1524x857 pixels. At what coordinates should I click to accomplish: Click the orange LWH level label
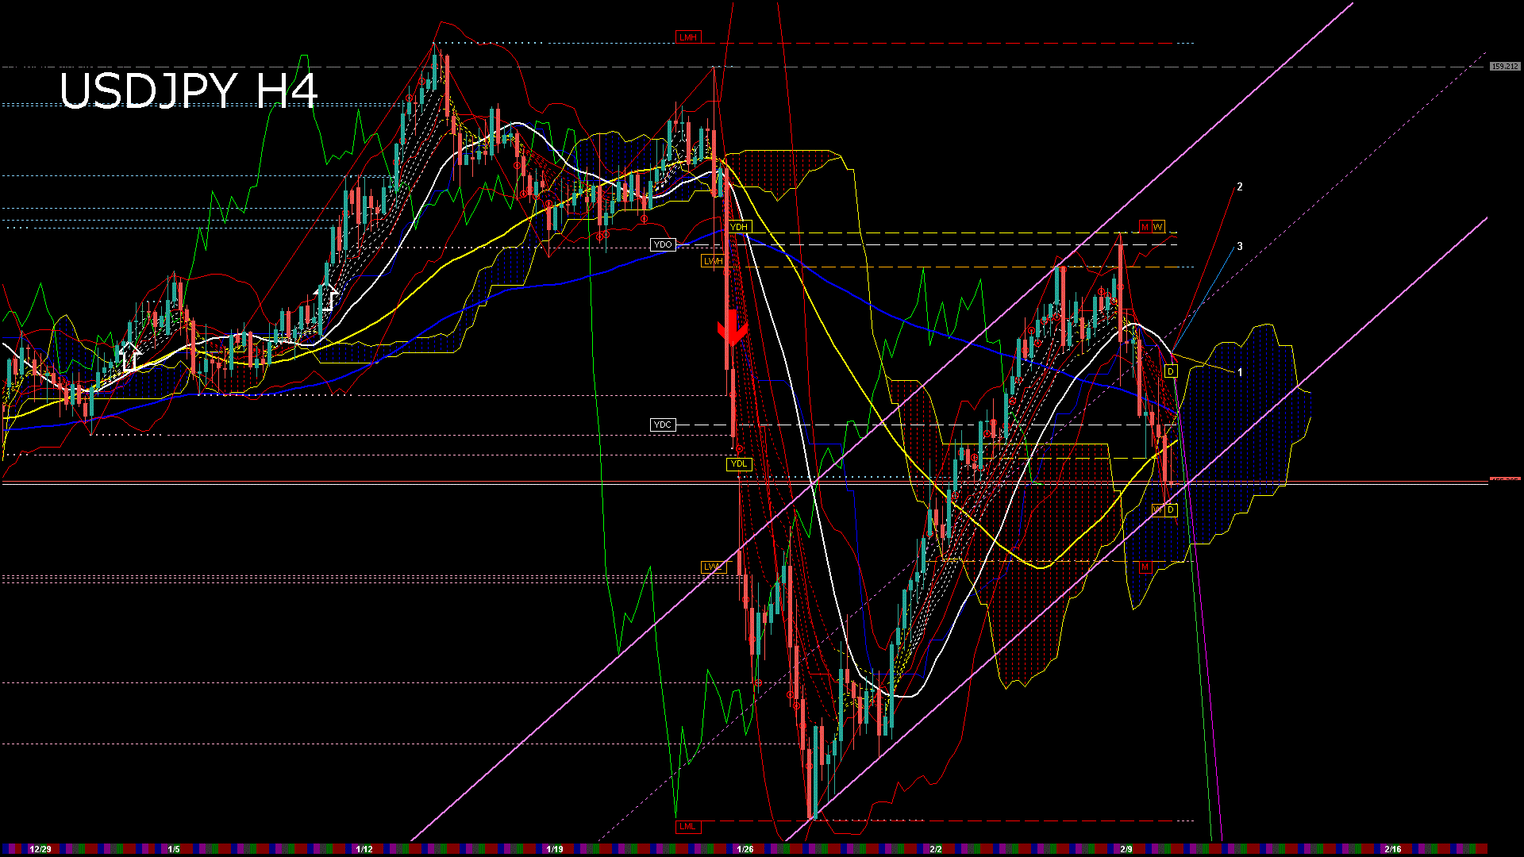pyautogui.click(x=713, y=261)
